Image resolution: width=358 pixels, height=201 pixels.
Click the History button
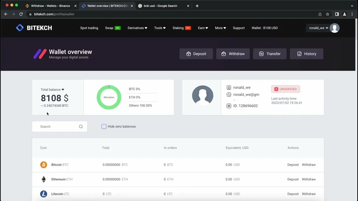point(307,54)
